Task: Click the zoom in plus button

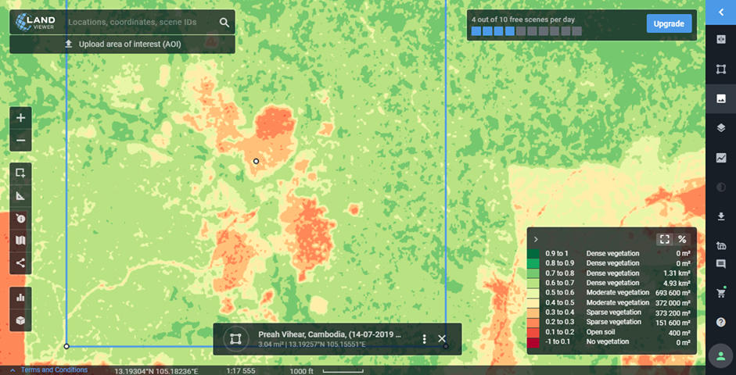Action: point(20,118)
